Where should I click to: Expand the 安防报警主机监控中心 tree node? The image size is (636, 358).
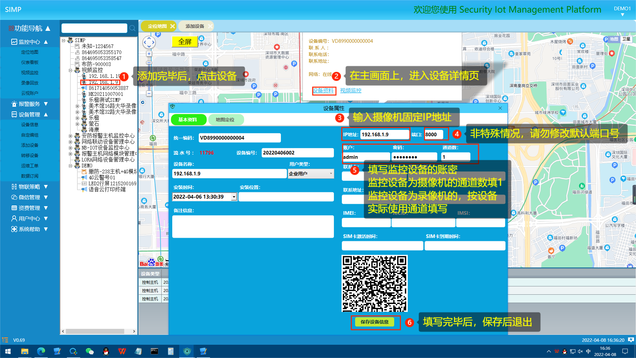(x=71, y=136)
